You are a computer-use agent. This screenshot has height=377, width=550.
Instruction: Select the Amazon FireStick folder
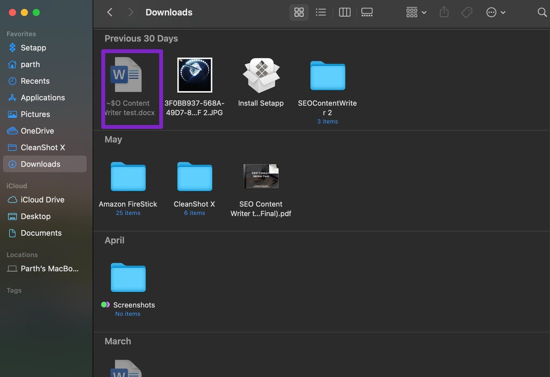(128, 177)
